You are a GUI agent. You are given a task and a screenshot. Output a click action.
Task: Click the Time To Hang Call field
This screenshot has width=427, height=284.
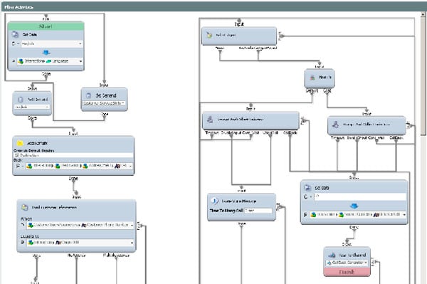tap(258, 211)
